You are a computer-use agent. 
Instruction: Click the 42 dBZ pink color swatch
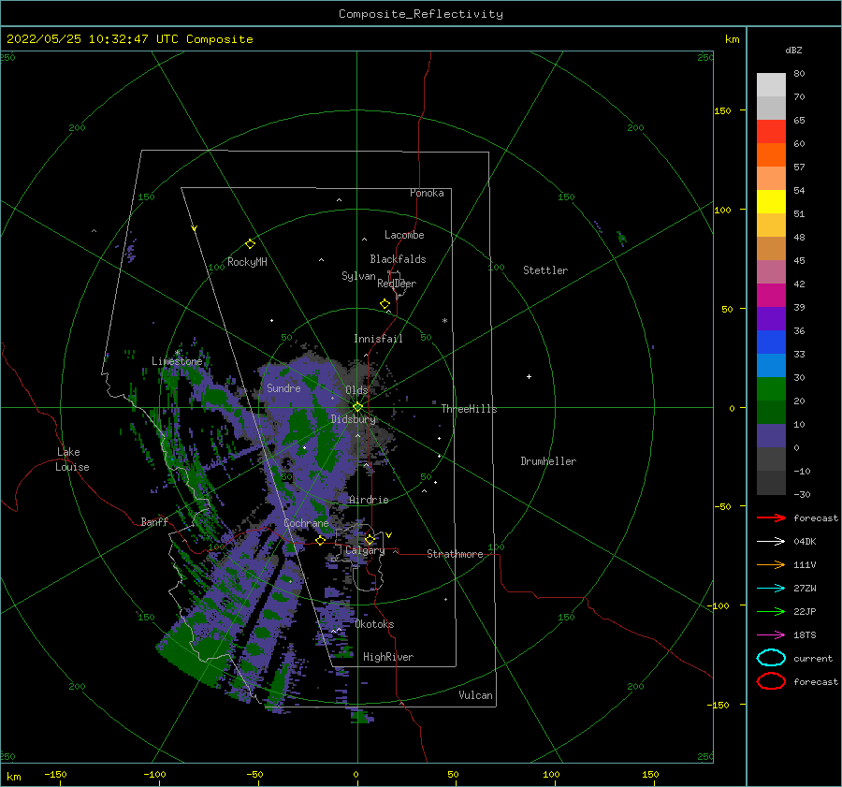pyautogui.click(x=771, y=272)
